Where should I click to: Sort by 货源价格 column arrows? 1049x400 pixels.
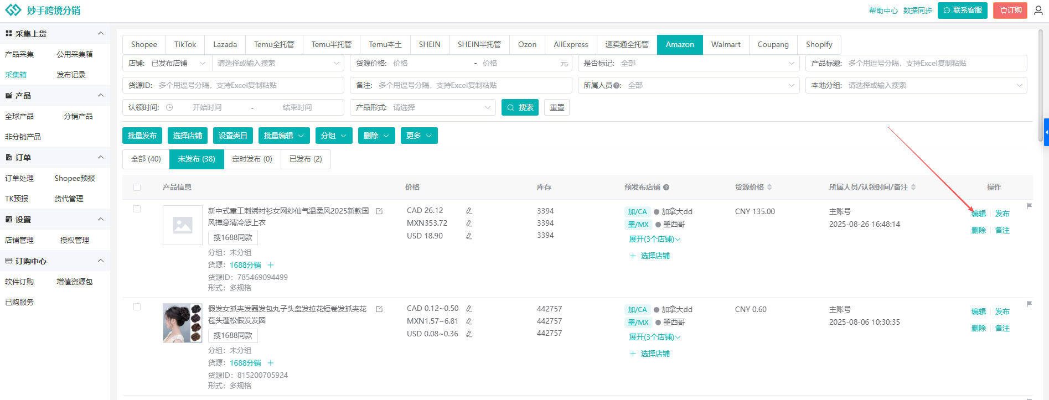769,188
